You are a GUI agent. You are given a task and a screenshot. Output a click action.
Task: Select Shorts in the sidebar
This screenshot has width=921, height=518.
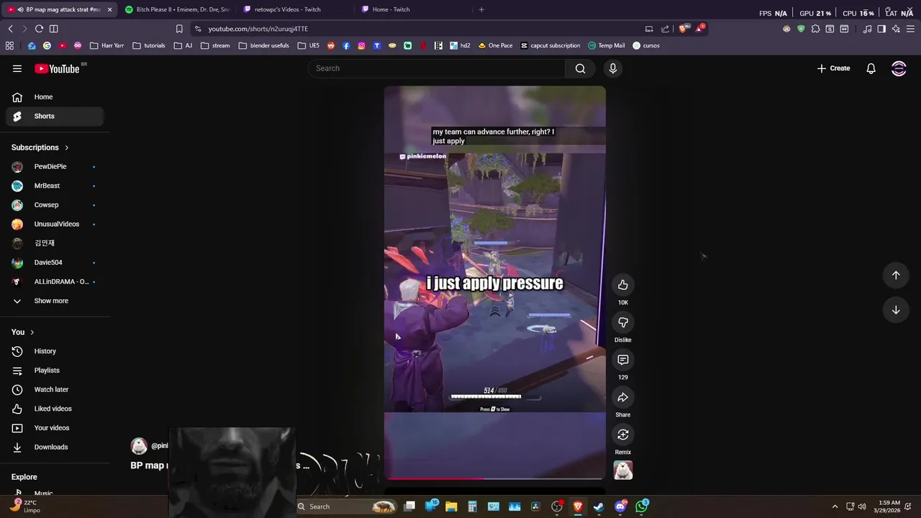[55, 116]
